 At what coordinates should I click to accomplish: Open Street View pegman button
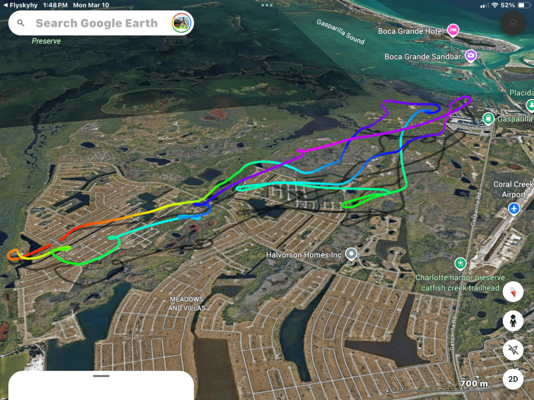[x=513, y=321]
